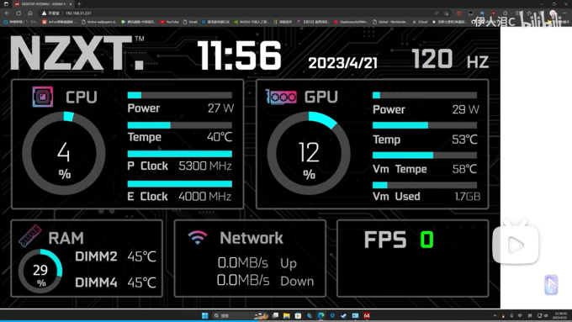This screenshot has height=322, width=572.
Task: Launch Microsoft Edge from the taskbar
Action: click(x=320, y=315)
